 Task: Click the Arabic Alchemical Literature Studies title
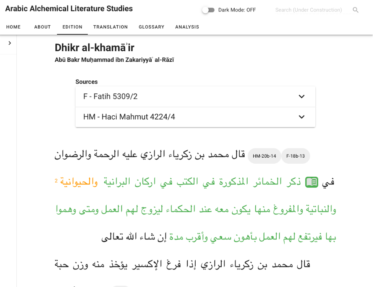[x=69, y=8]
